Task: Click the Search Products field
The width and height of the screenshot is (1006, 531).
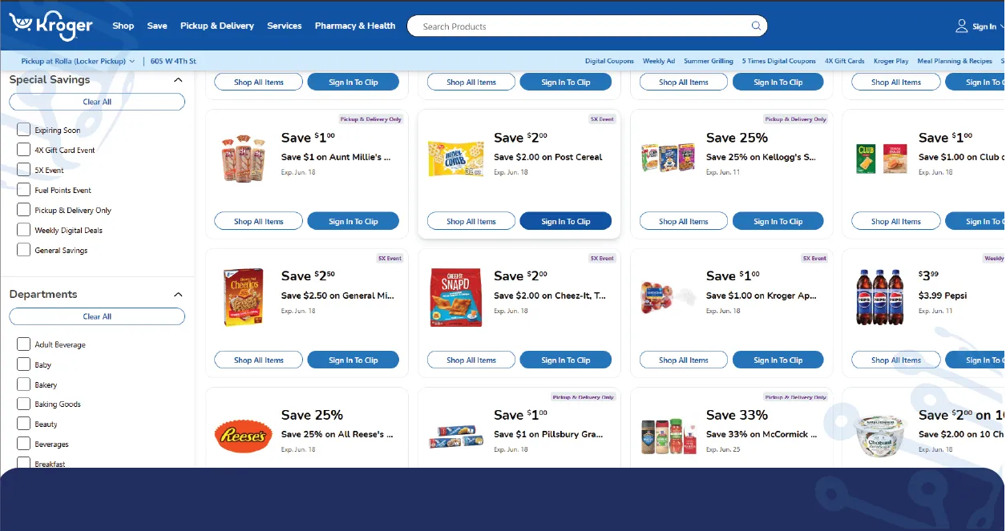Action: (x=581, y=26)
